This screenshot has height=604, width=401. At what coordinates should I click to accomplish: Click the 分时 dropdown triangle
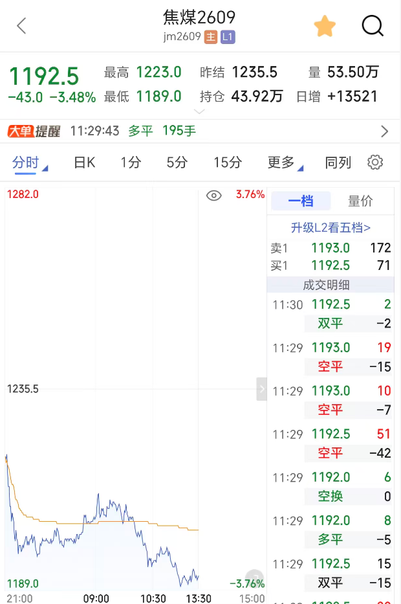tap(45, 168)
